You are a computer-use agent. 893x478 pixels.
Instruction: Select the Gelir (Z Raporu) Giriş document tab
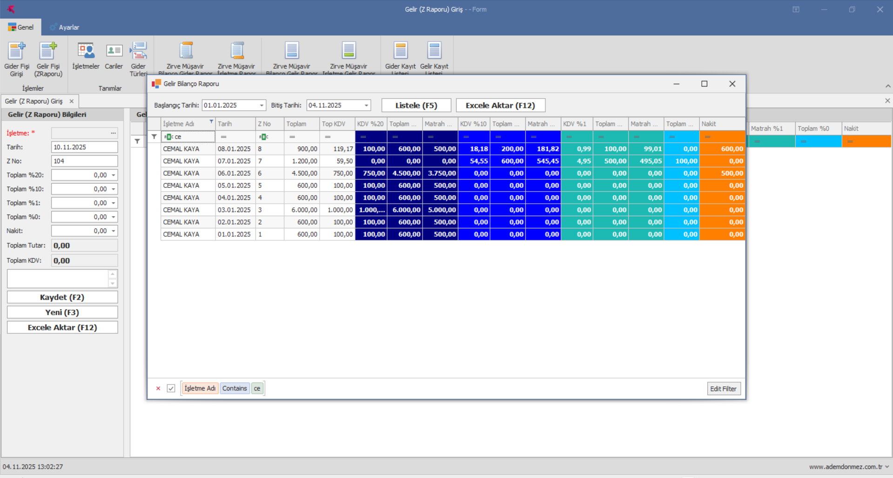click(34, 101)
